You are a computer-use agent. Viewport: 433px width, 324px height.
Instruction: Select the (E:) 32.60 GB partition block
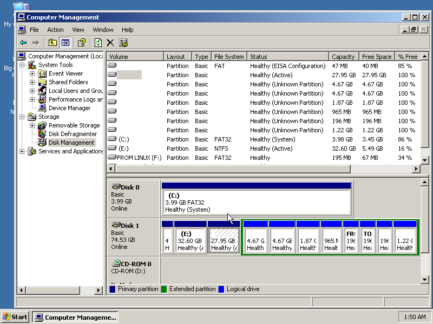point(191,240)
